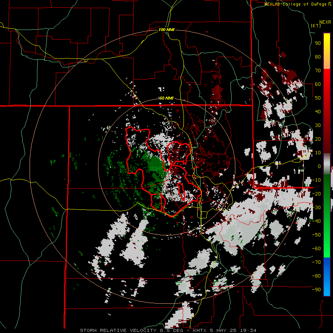Click the -10 value on velocity scale

pos(316,180)
